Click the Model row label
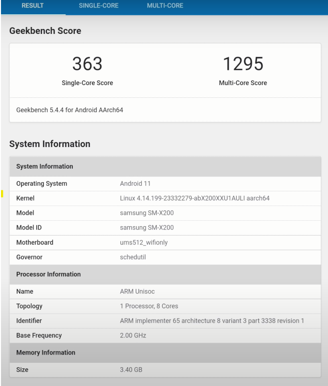Viewport: 328px width, 386px height. pyautogui.click(x=25, y=213)
